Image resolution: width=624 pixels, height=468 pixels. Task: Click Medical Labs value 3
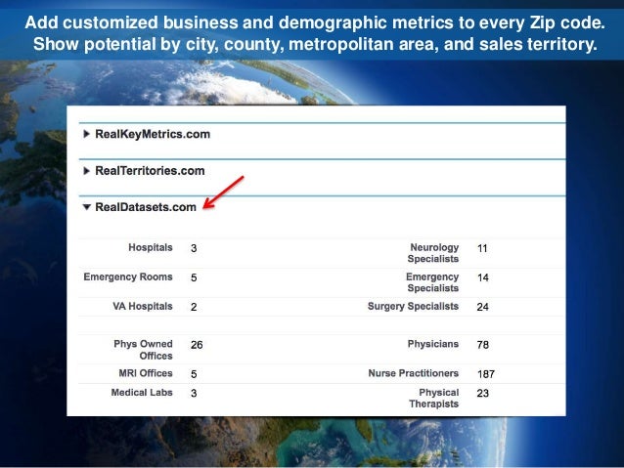point(194,393)
